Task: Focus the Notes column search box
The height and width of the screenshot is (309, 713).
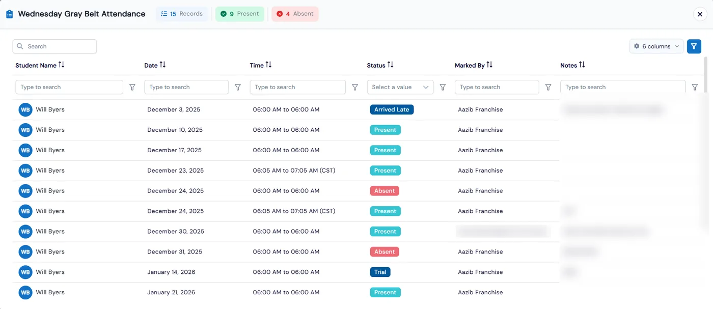Action: click(623, 87)
